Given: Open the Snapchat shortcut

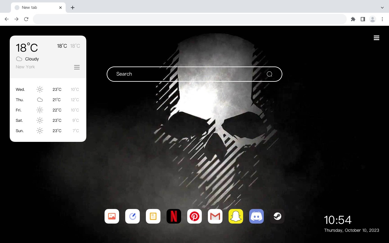Looking at the screenshot, I should (x=236, y=216).
